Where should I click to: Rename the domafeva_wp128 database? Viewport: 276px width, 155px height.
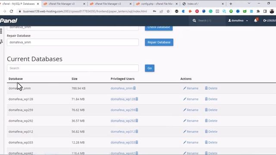[x=191, y=99]
